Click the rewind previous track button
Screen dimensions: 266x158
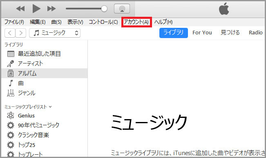pyautogui.click(x=20, y=9)
